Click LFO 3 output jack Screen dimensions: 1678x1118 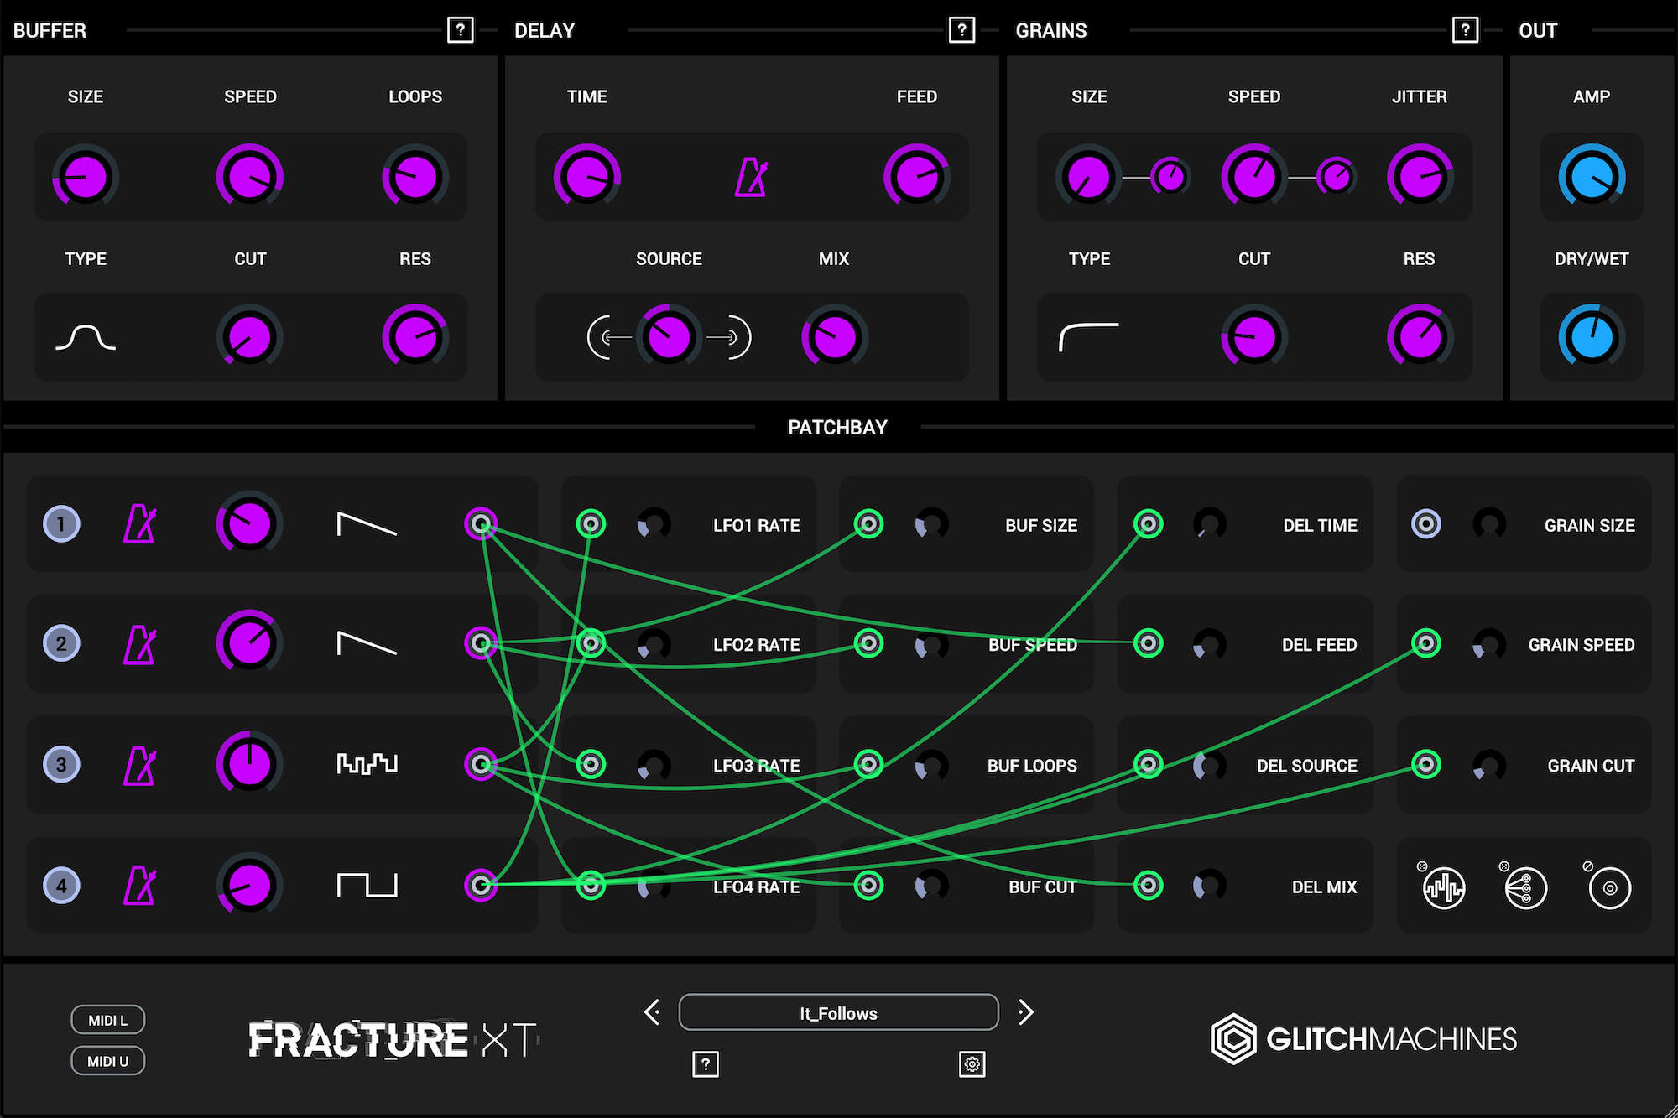(481, 764)
